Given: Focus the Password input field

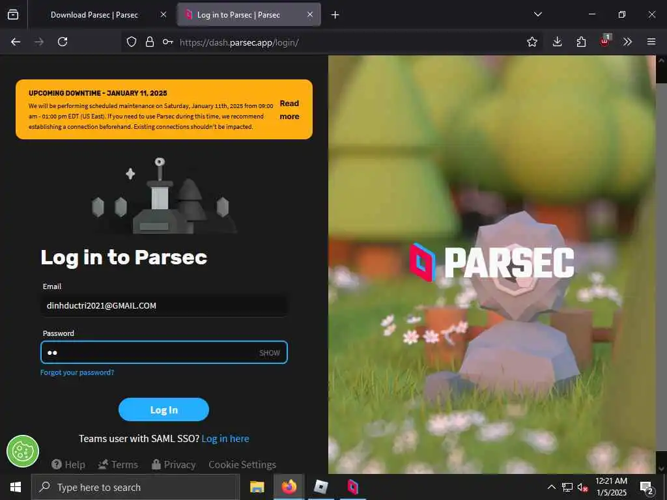Looking at the screenshot, I should pyautogui.click(x=163, y=352).
